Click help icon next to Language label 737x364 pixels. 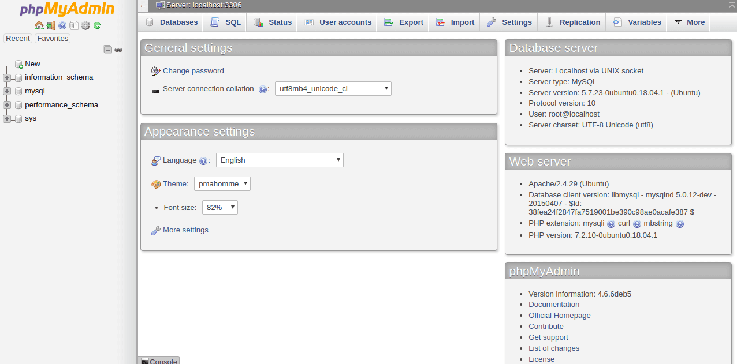[203, 161]
